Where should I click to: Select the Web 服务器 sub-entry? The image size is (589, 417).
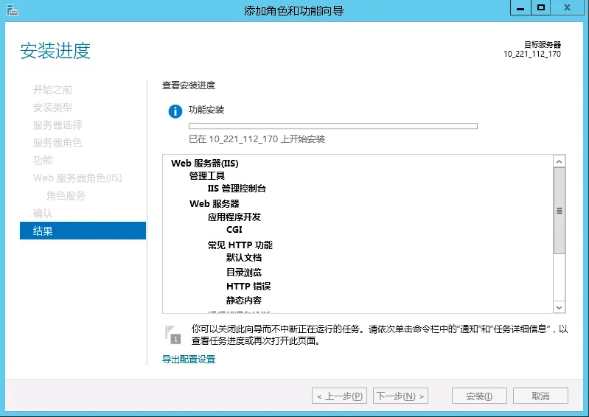click(x=214, y=204)
